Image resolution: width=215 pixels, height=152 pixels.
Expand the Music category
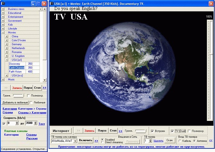pos(3,80)
